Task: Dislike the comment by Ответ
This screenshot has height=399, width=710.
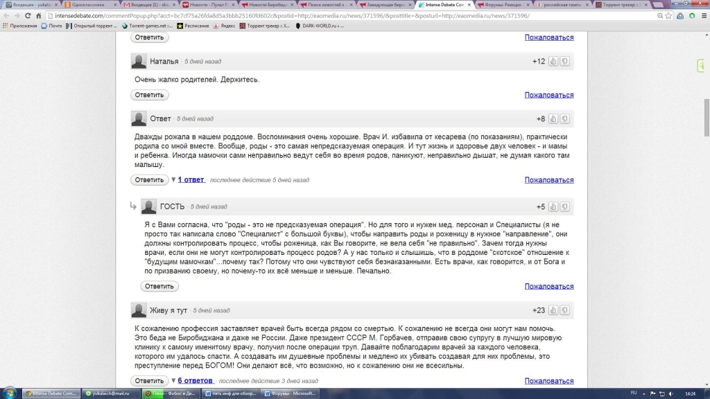Action: (x=564, y=119)
